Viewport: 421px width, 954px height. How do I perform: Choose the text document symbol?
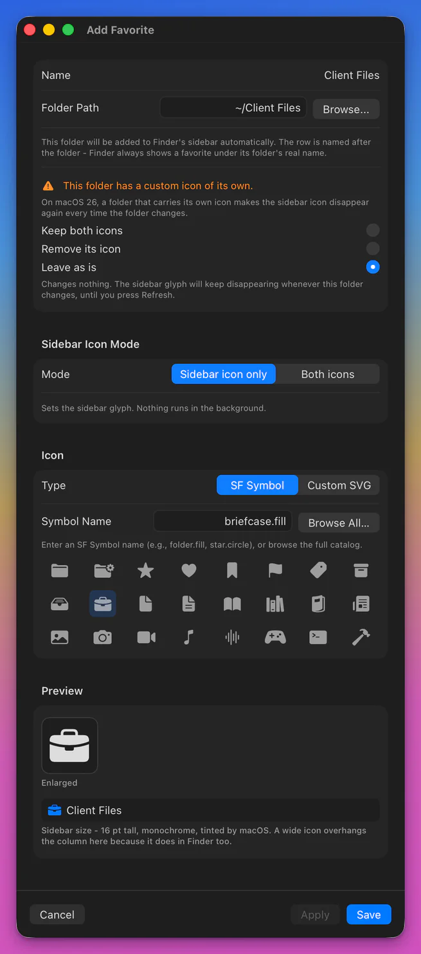coord(189,604)
